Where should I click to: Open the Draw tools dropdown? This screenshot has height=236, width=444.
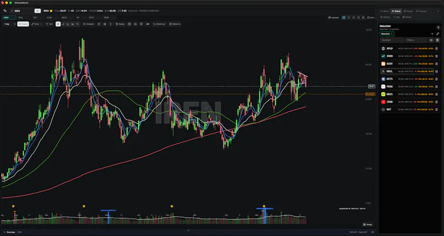pyautogui.click(x=37, y=24)
